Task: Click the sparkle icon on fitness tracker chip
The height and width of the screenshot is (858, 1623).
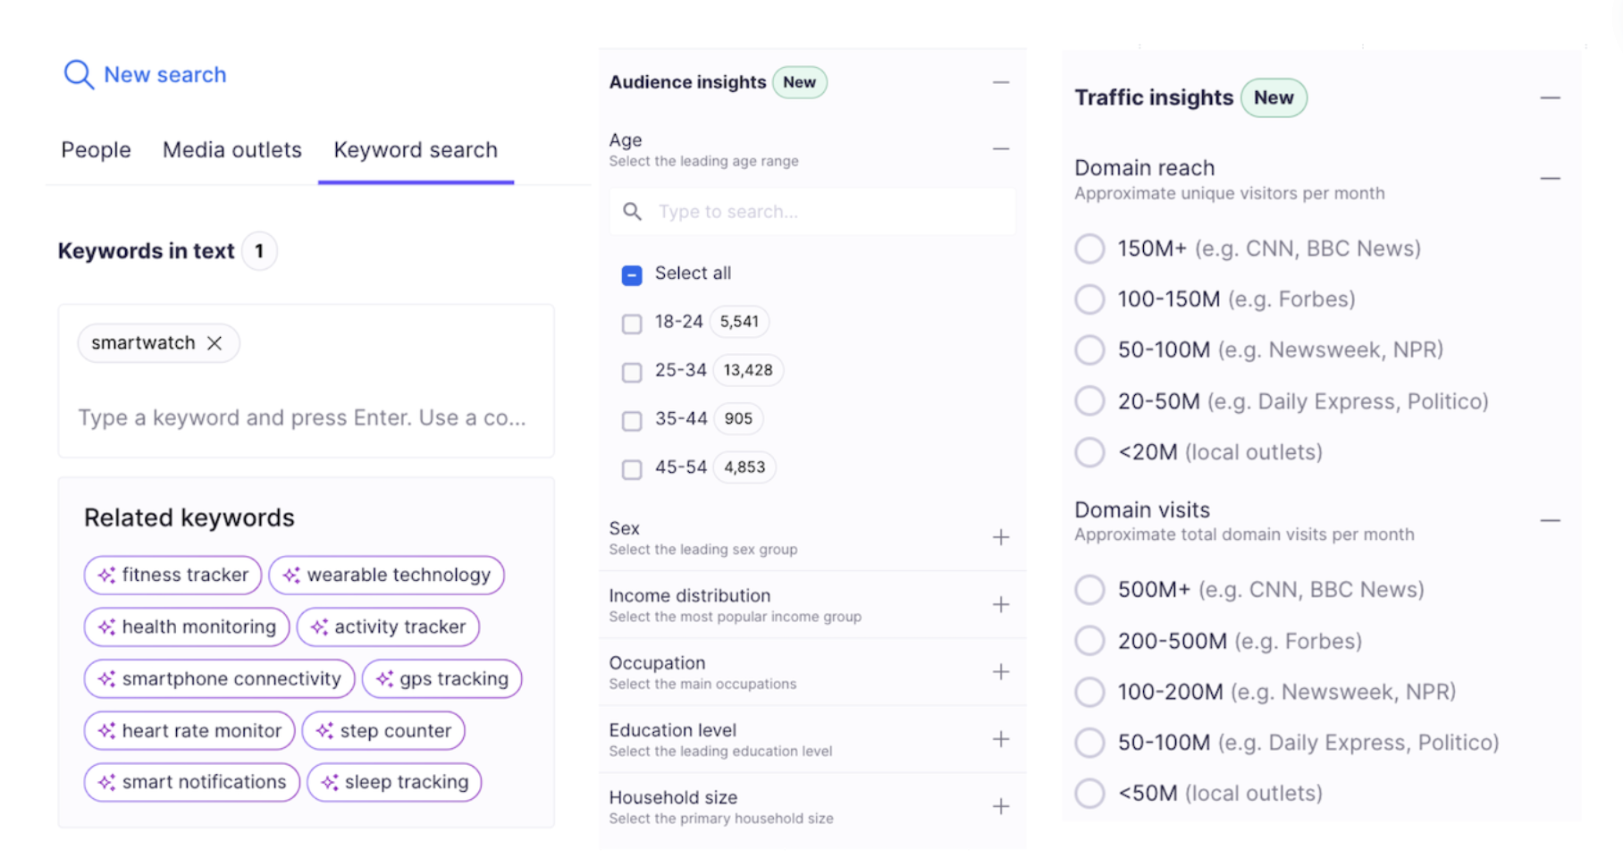Action: (105, 575)
